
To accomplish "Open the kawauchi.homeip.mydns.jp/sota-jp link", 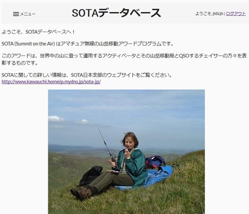I will point(51,82).
